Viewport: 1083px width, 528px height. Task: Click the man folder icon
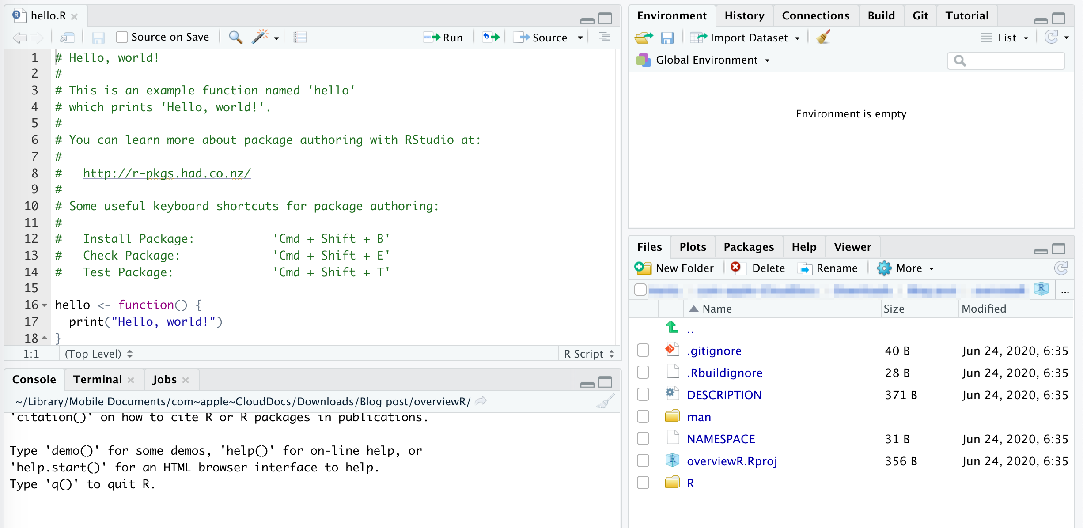(x=672, y=416)
